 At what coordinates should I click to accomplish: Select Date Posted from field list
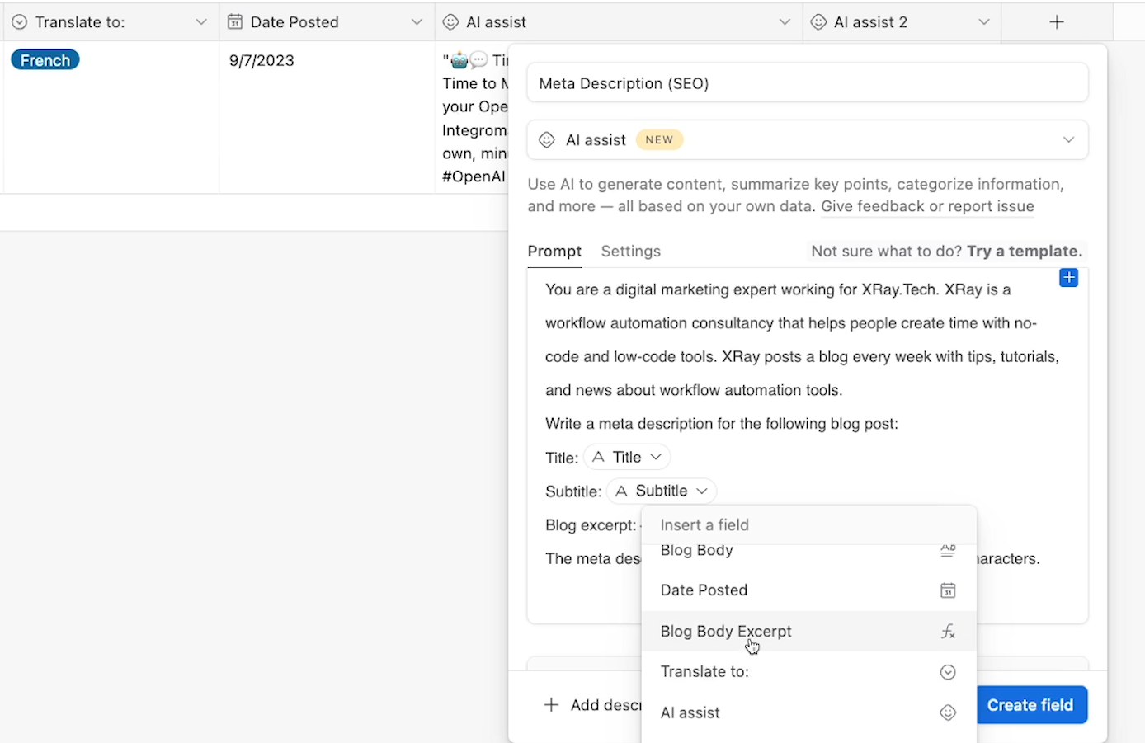(808, 590)
